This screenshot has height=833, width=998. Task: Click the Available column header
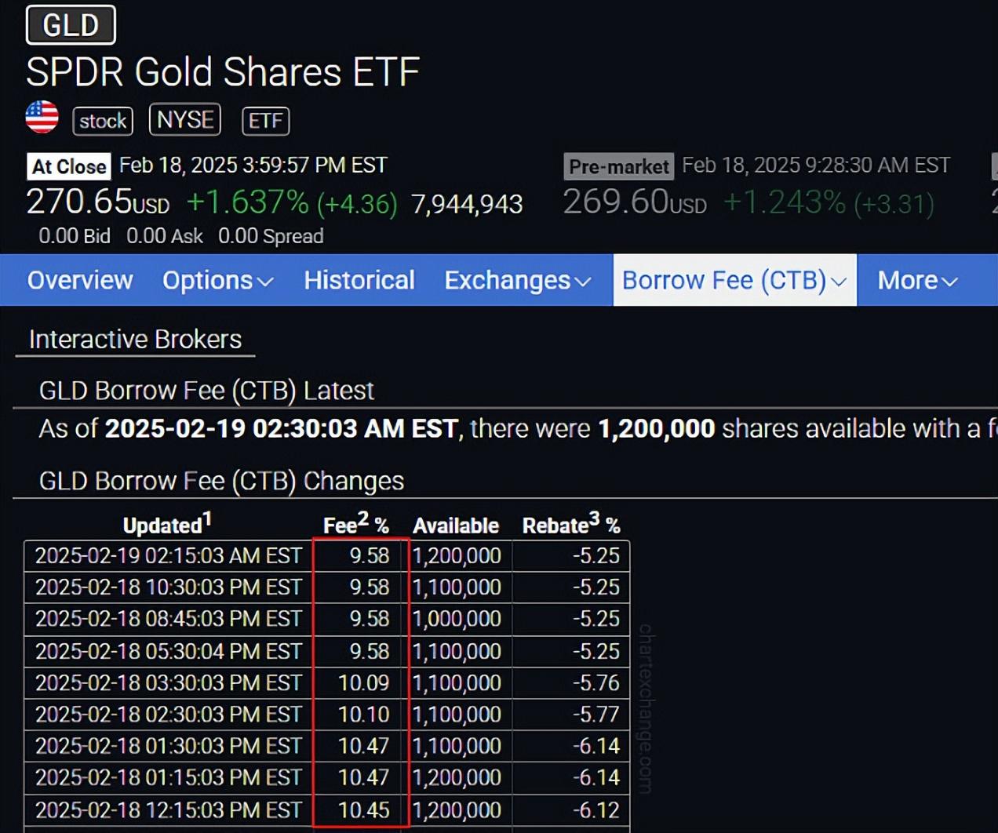tap(456, 526)
